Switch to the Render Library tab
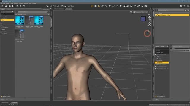 (59, 9)
